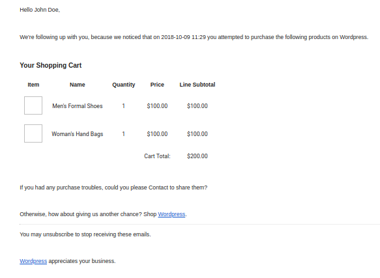Screen dimensions: 380x278
Task: Click the Men's Formal Shoes product name
Action: 78,106
